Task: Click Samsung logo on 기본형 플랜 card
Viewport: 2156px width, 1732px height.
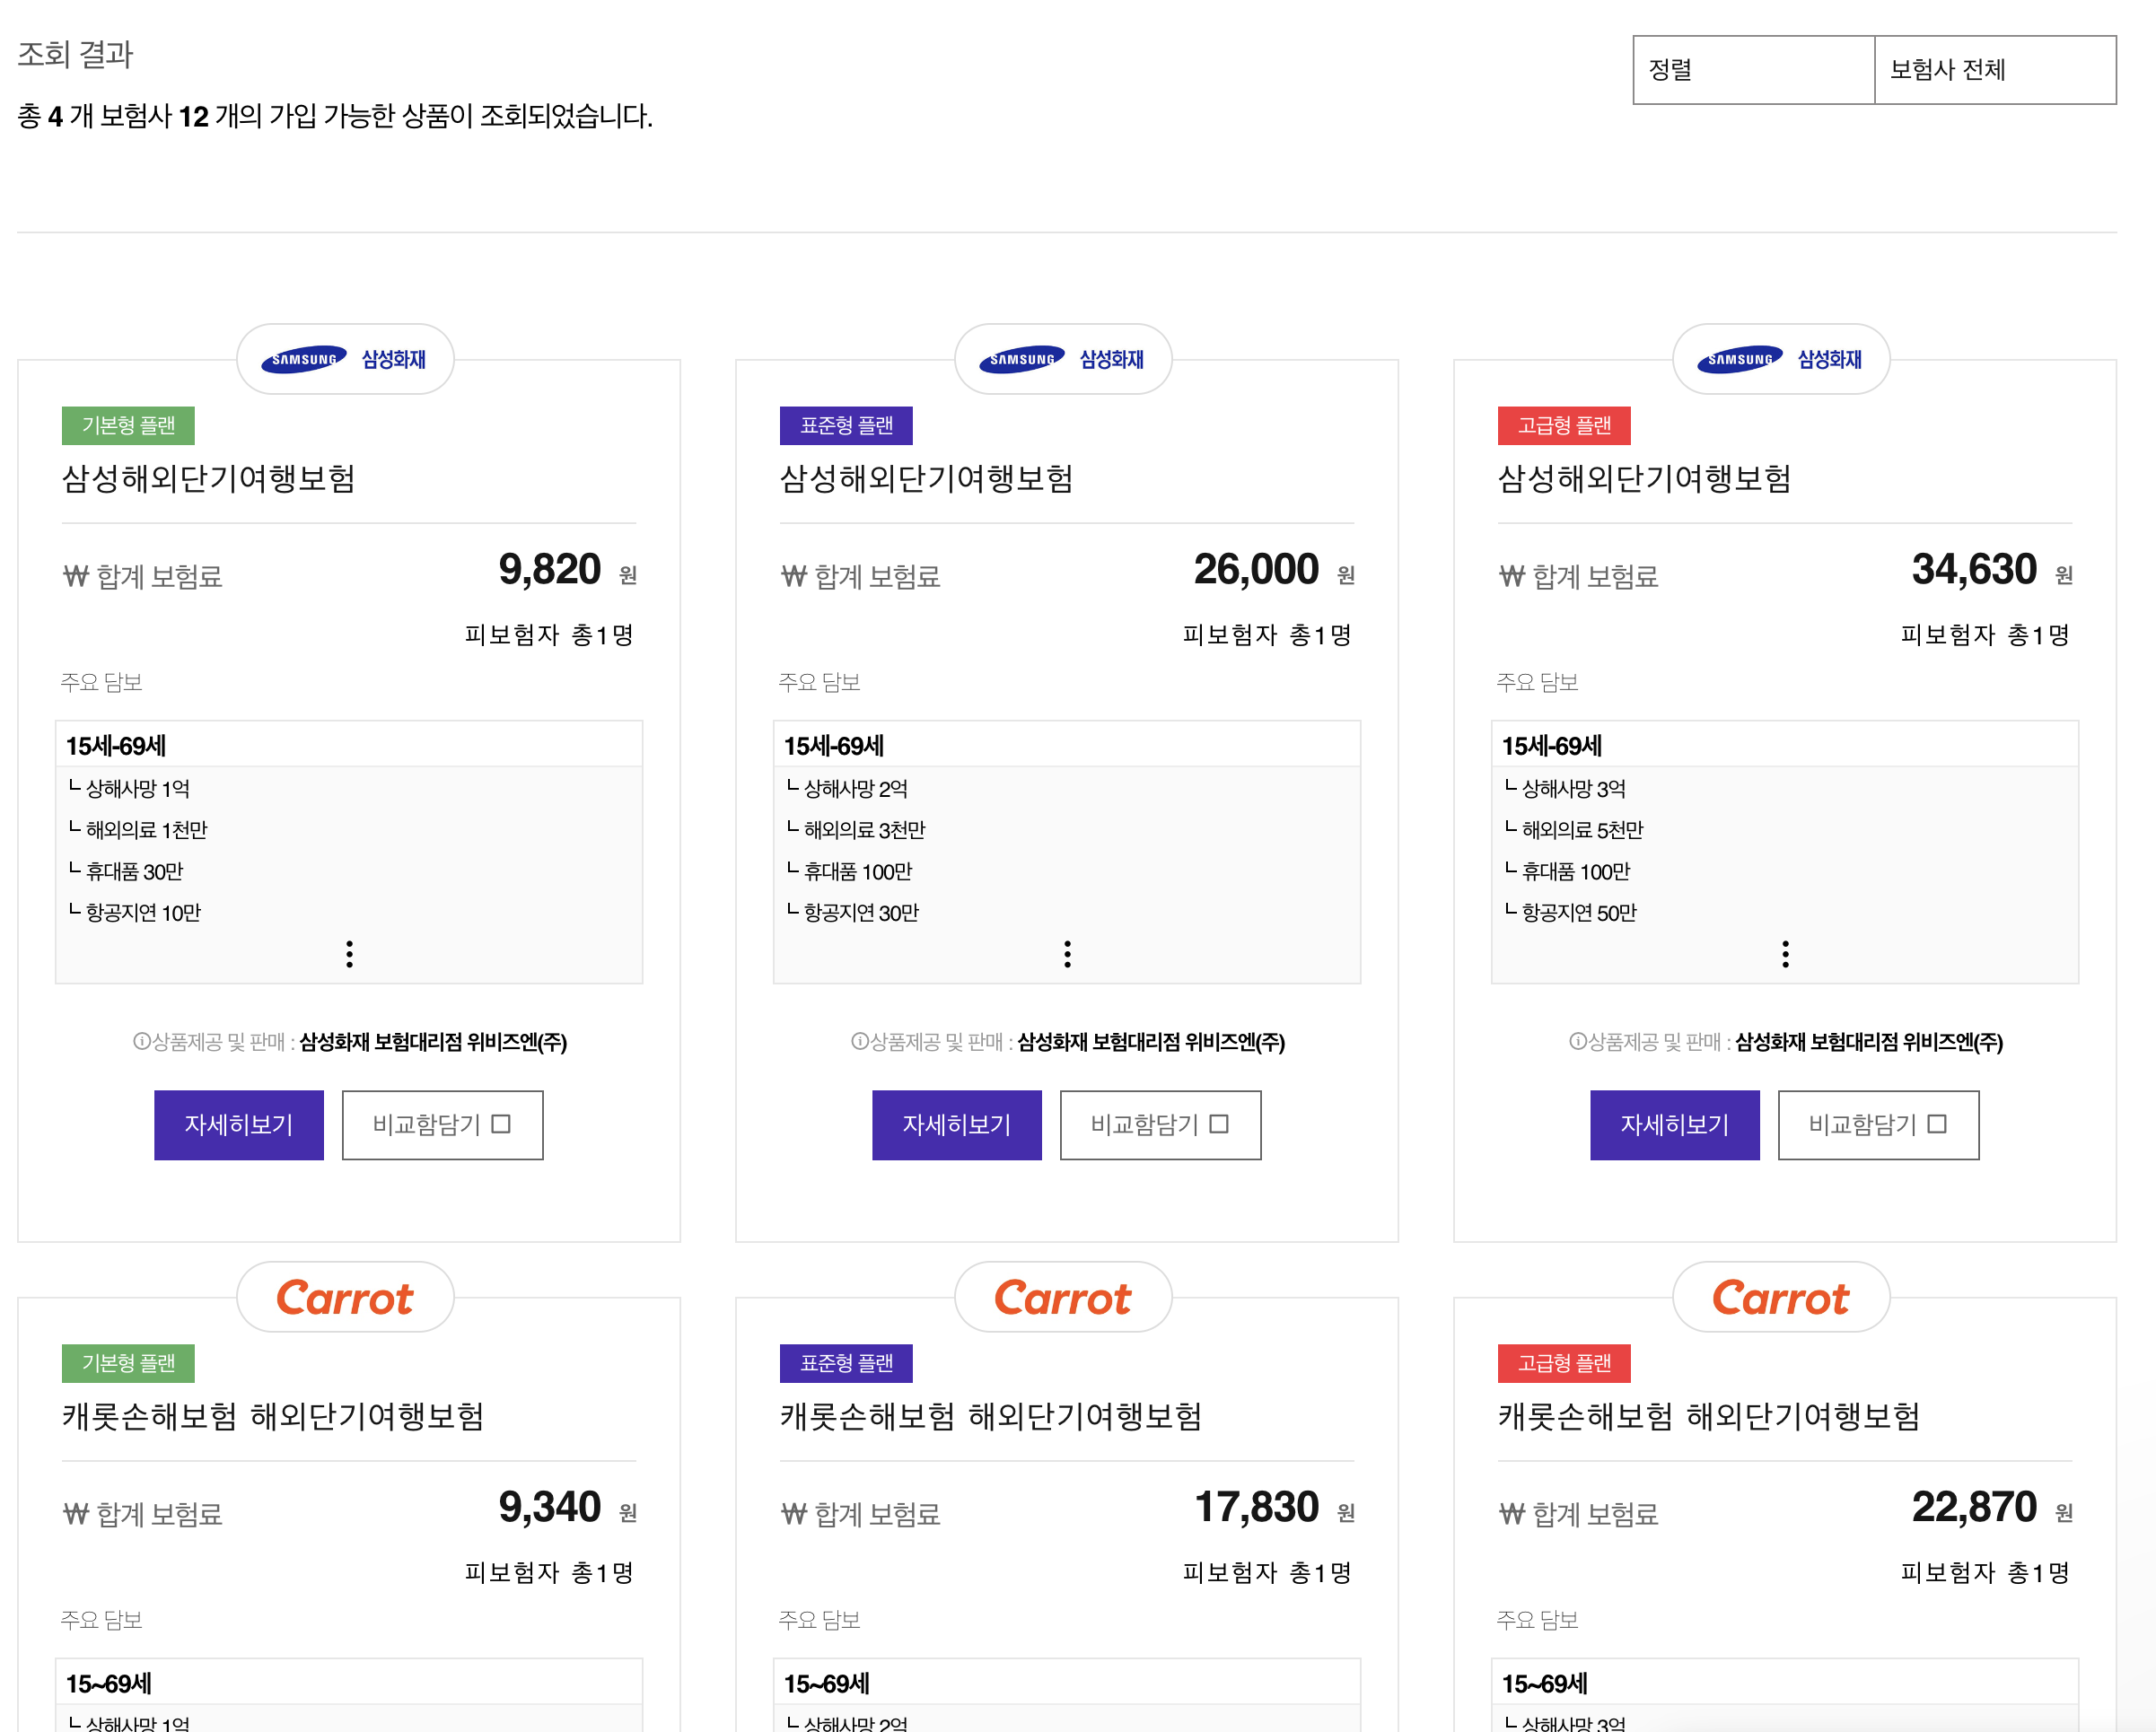Action: [x=344, y=359]
